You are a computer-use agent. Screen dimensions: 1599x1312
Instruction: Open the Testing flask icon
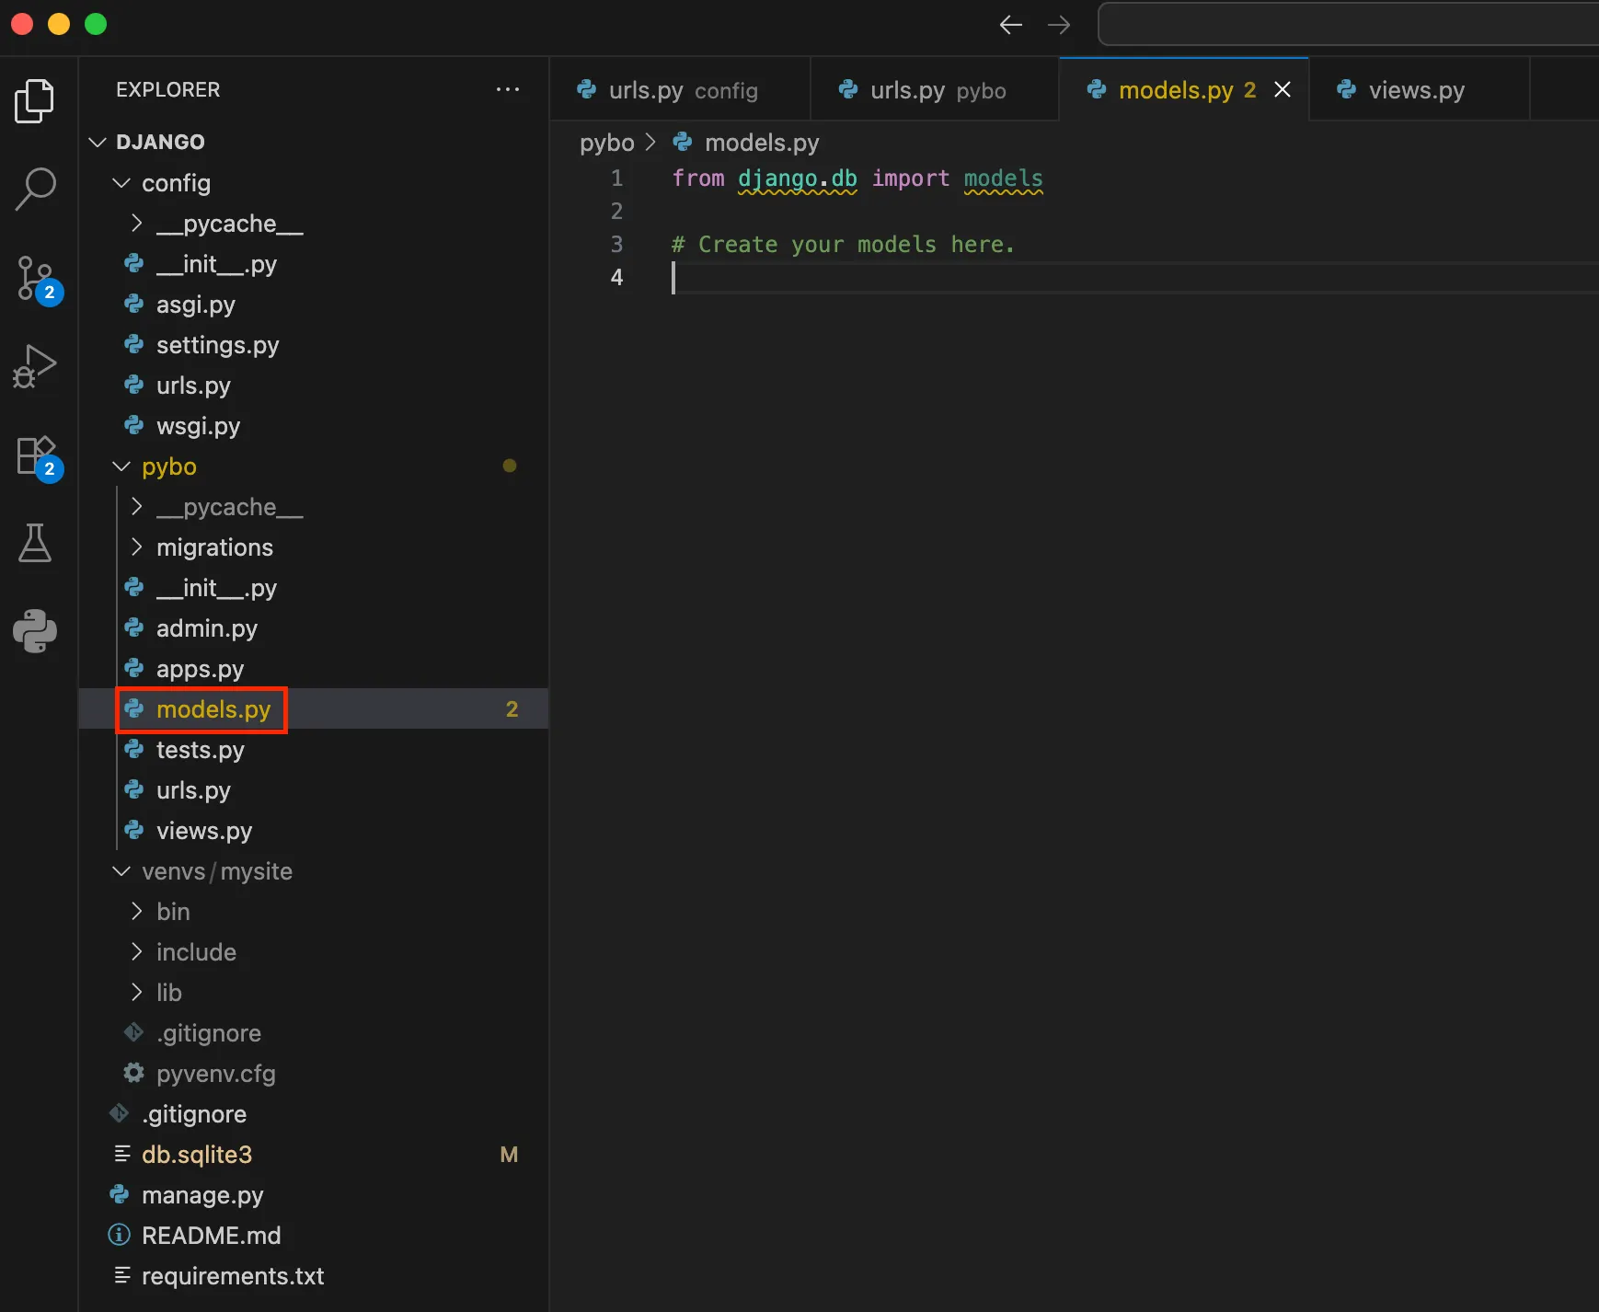point(35,543)
